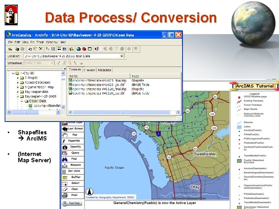Open the command line window icon
This screenshot has height=209, width=279.
(90, 49)
